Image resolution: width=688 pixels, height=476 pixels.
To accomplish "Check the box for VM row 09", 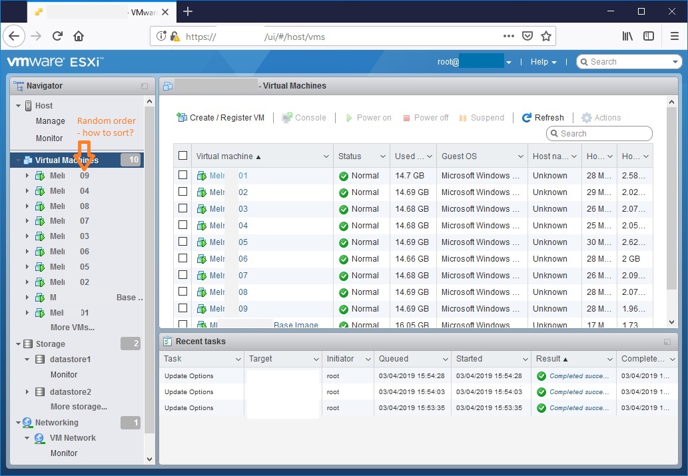I will (x=183, y=308).
